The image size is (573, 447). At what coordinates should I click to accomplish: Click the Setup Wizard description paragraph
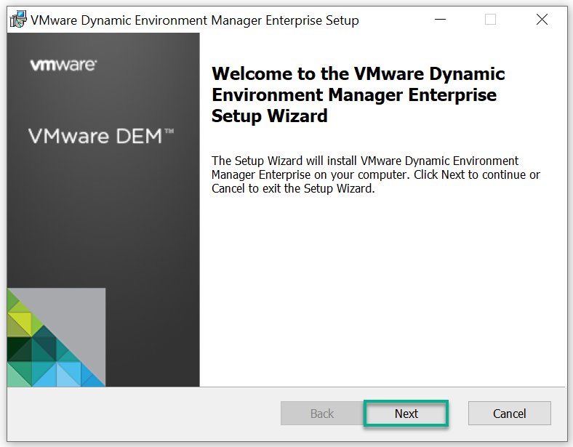(375, 174)
